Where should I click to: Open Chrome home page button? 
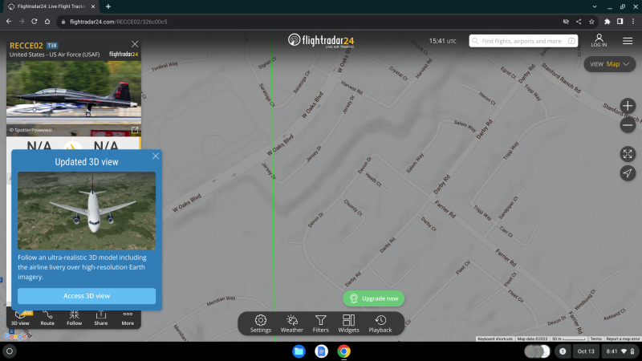47,22
